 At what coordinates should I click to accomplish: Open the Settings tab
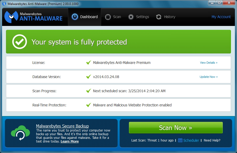point(138,17)
